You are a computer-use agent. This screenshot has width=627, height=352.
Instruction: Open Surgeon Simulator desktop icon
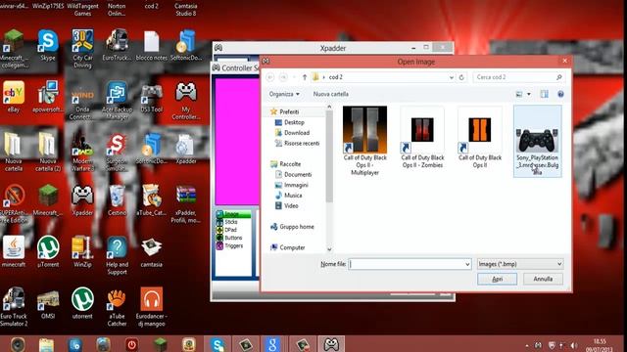tap(117, 153)
